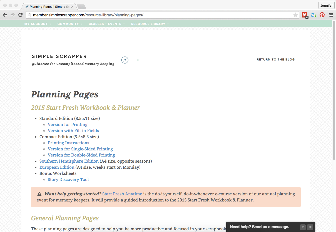This screenshot has height=232, width=336.
Task: Open Version with Fill-in Fields link
Action: tap(73, 130)
